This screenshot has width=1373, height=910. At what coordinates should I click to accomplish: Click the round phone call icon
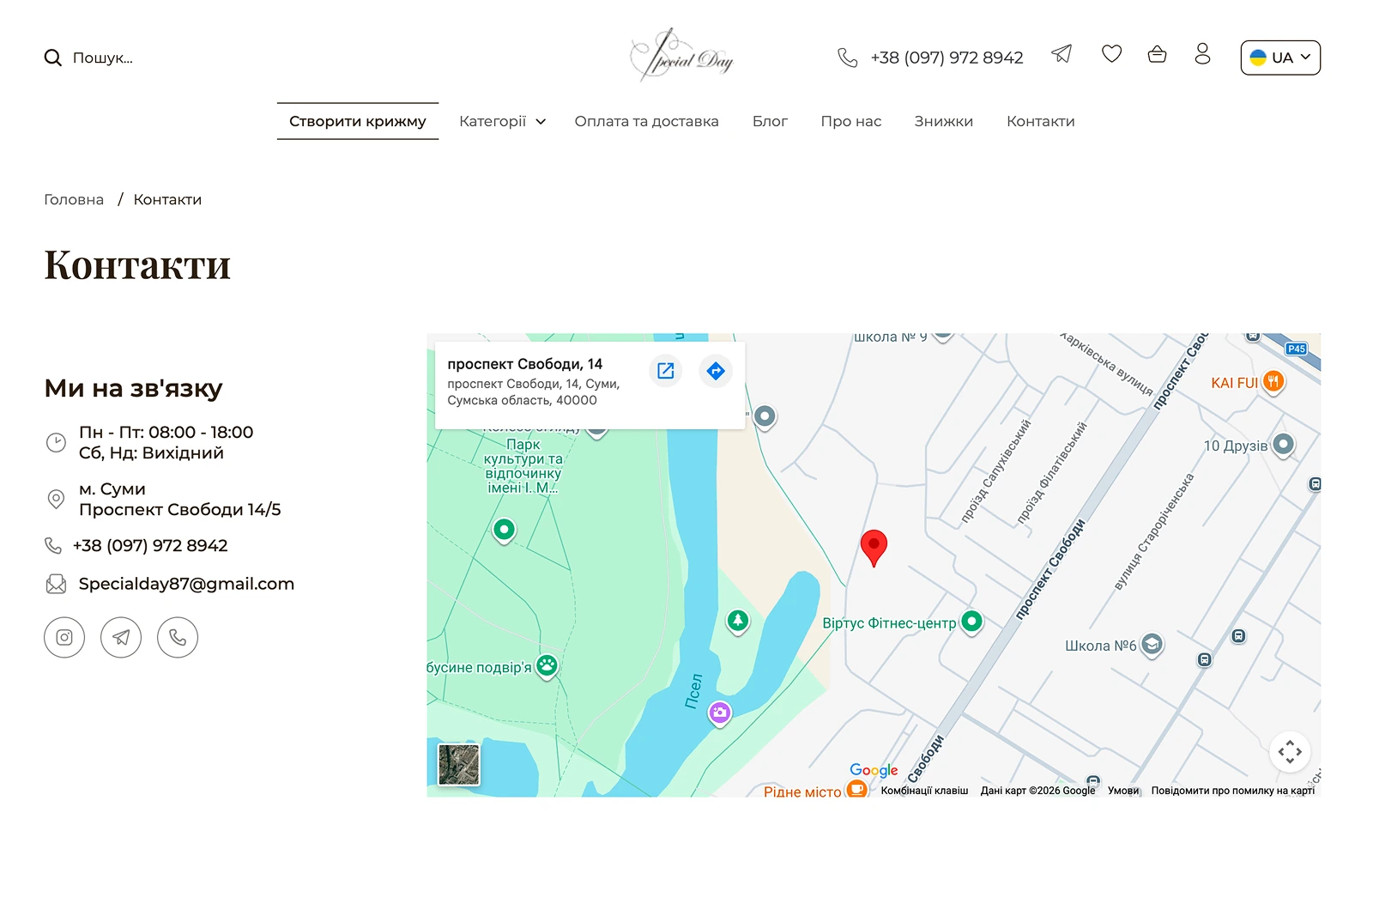[178, 638]
